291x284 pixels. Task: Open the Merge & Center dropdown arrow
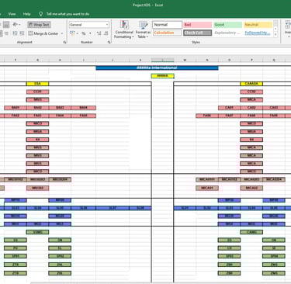point(62,33)
